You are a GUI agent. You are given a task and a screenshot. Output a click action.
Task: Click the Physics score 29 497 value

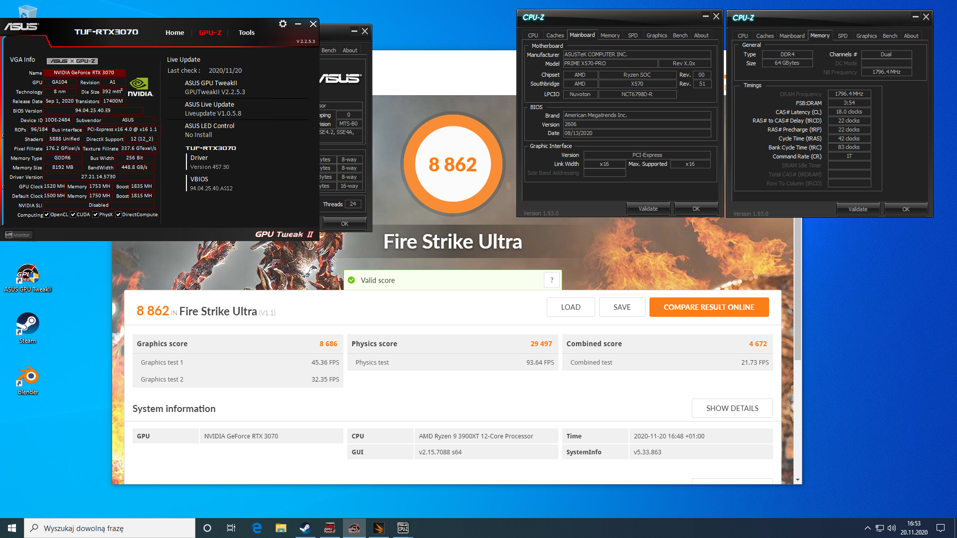[541, 344]
